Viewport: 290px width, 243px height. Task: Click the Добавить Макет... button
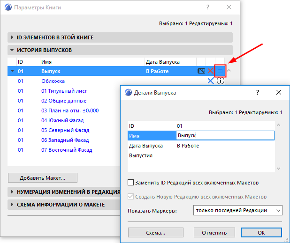[43, 177]
